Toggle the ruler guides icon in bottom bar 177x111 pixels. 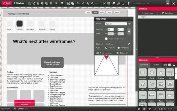(150, 109)
